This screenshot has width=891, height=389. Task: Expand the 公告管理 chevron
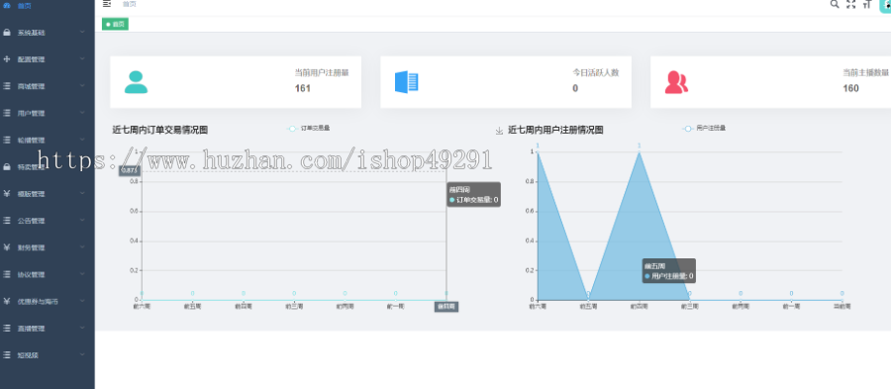(82, 220)
